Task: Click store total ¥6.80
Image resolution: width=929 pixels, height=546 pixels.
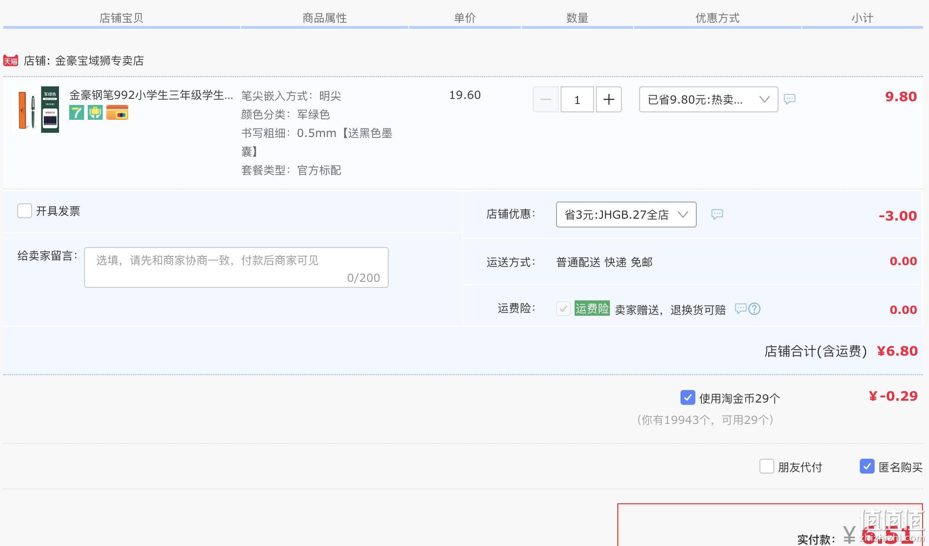Action: (x=897, y=351)
